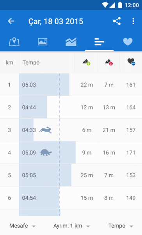This screenshot has height=235, width=142.
Task: Switch to the map tab
Action: click(x=14, y=42)
